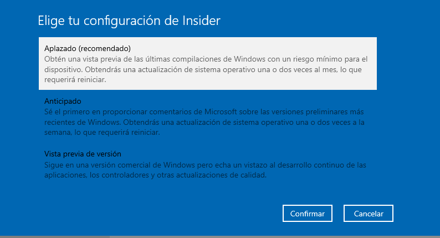The image size is (440, 238).
Task: Click the Anticipado description about Microsoft feedback
Action: (204, 122)
